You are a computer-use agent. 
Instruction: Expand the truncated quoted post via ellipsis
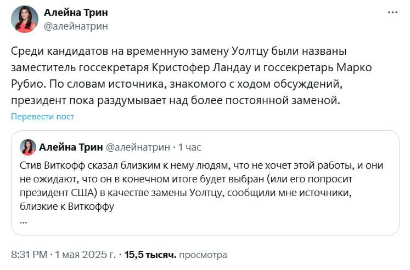(23, 221)
